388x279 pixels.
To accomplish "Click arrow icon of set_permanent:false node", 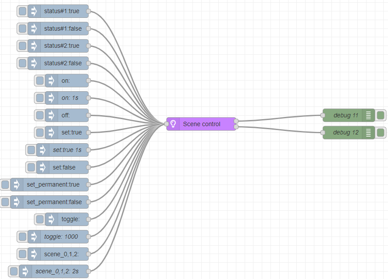I will point(17,202).
